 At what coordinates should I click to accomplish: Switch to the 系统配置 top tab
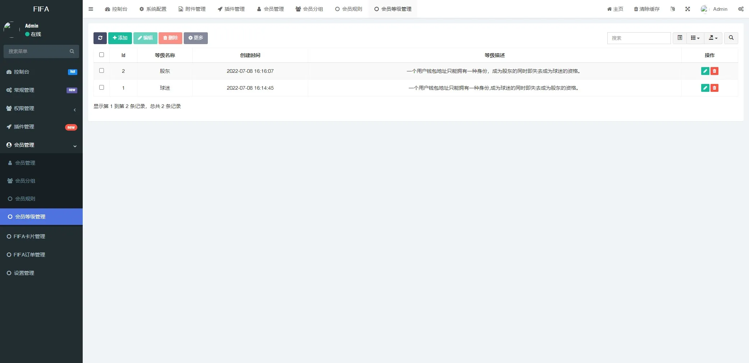pos(153,9)
